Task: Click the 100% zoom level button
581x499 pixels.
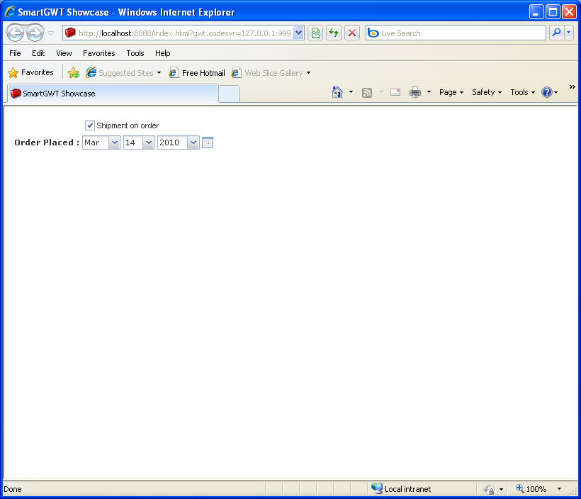Action: (531, 489)
